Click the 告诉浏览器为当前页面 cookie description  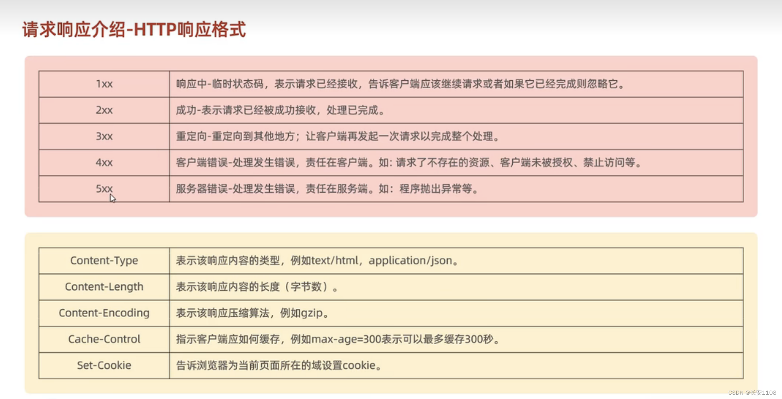click(279, 365)
